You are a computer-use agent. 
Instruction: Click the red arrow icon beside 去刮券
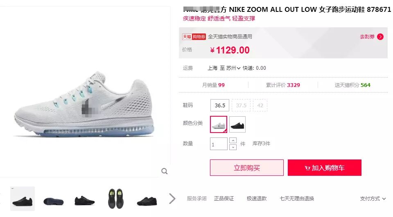pos(380,37)
